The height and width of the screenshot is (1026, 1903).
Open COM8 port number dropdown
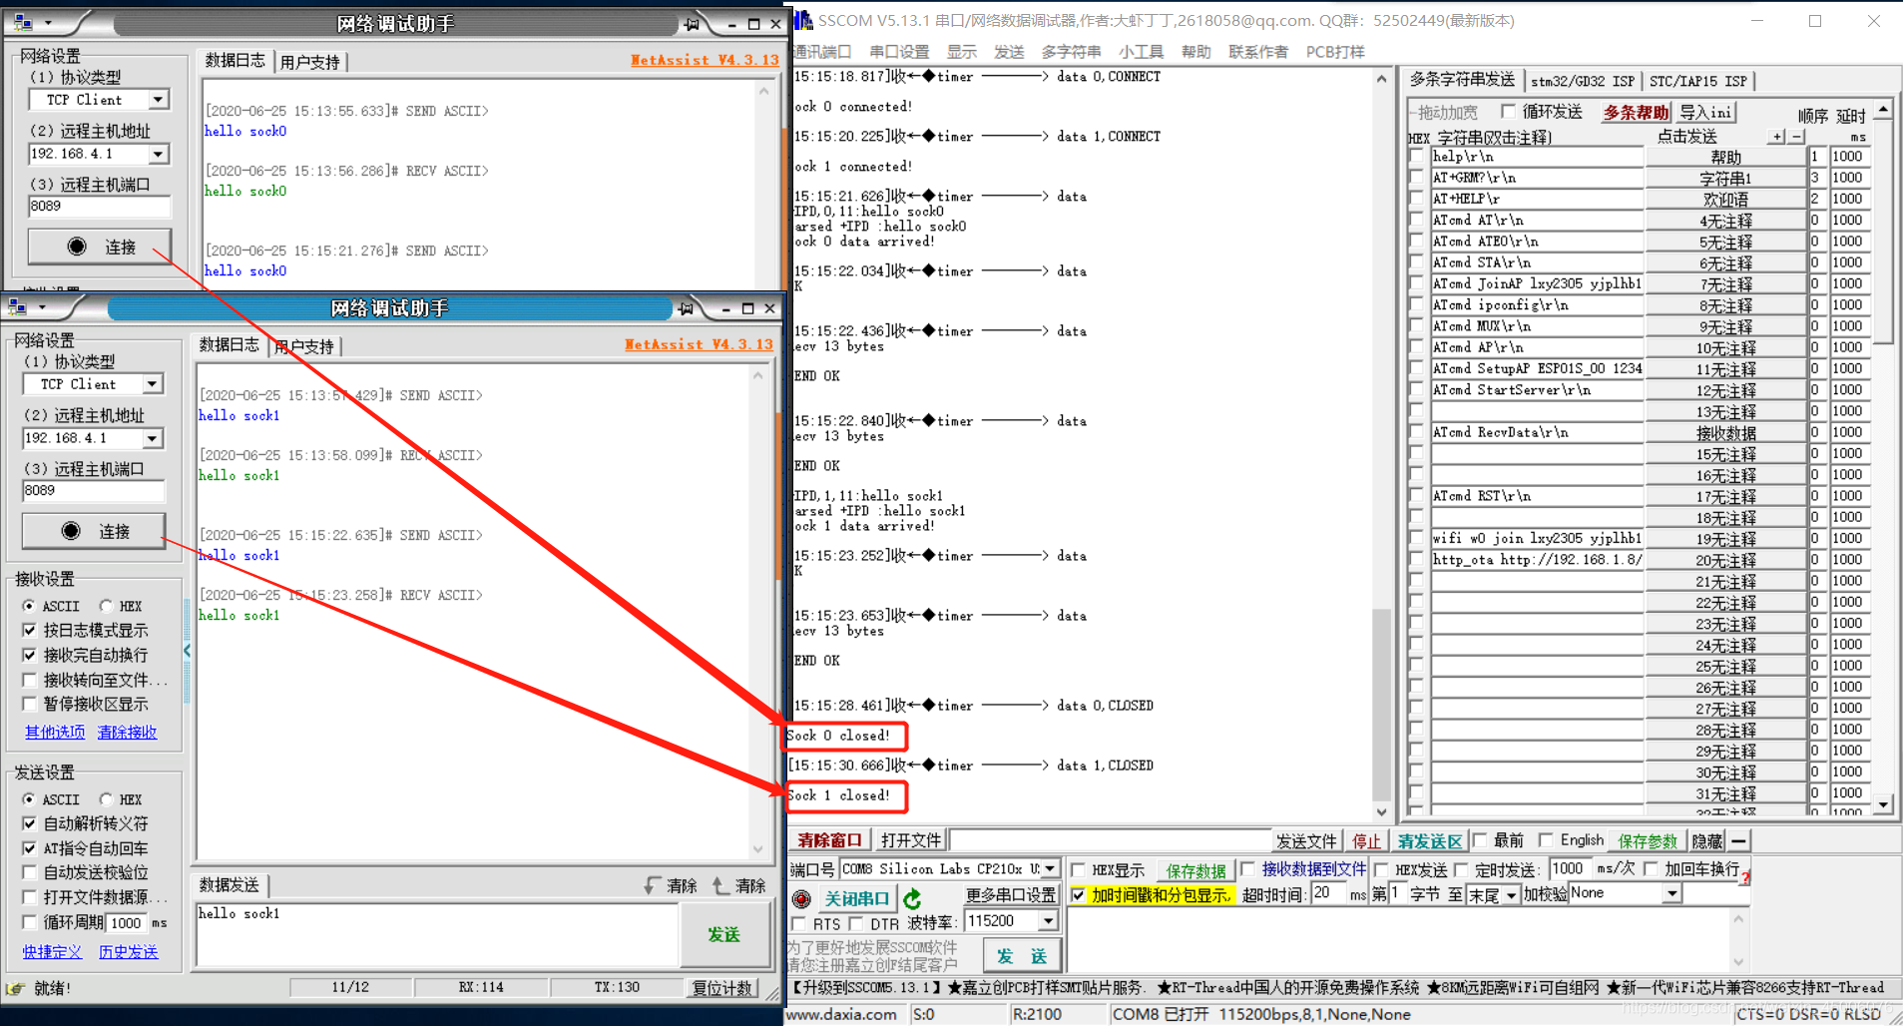pyautogui.click(x=1049, y=869)
